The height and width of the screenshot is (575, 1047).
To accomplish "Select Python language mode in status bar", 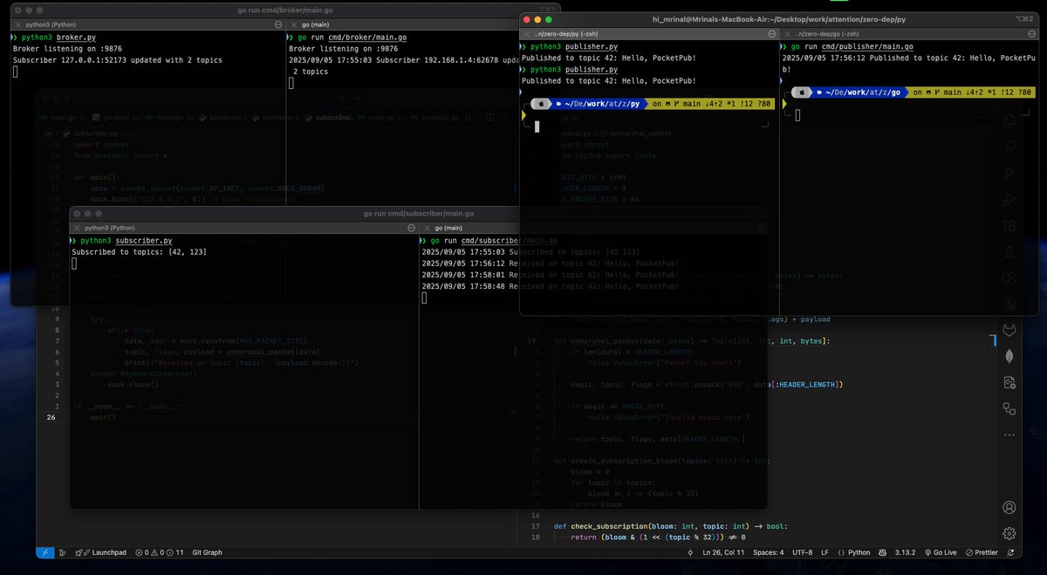I will tap(854, 552).
